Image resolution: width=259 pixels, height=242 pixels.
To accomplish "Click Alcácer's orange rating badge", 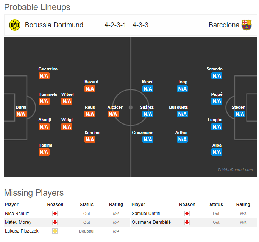I will [x=113, y=114].
